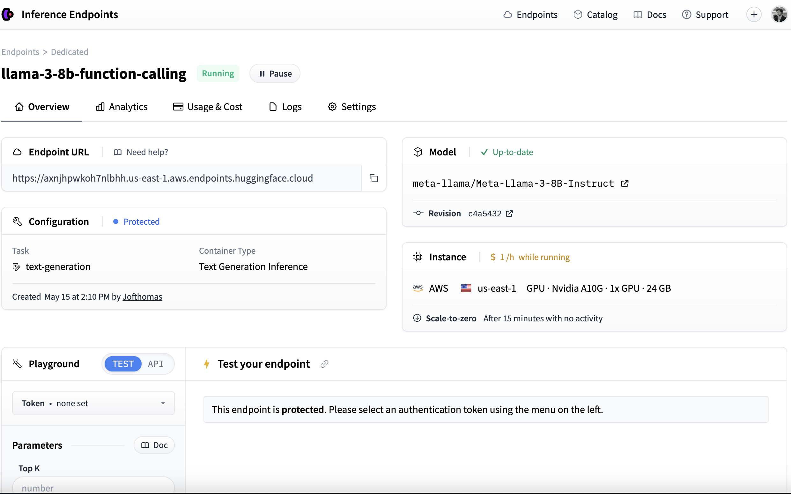Switch to Usage & Cost tab
The height and width of the screenshot is (494, 791).
click(208, 107)
